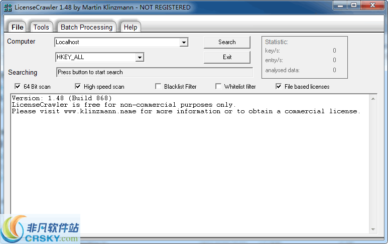388x244 pixels.
Task: Maximize the LicenseCrawler window
Action: [x=354, y=5]
